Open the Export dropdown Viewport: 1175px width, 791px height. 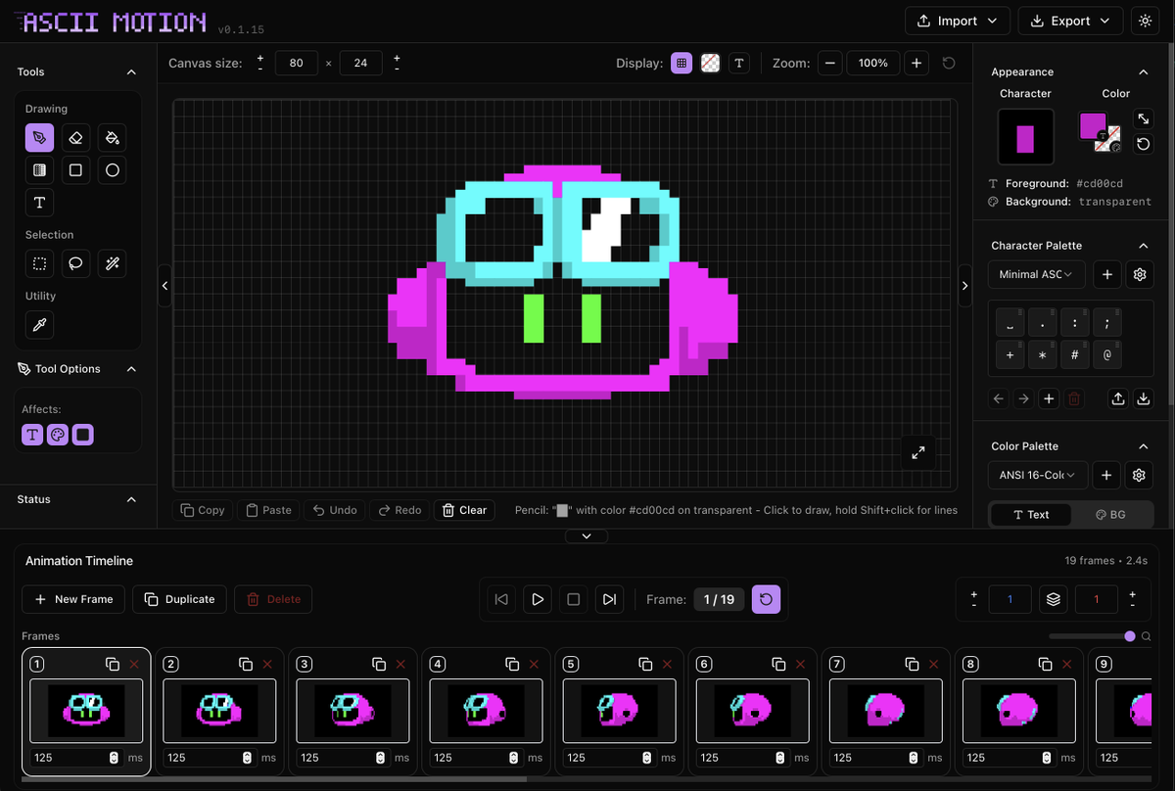(1070, 20)
